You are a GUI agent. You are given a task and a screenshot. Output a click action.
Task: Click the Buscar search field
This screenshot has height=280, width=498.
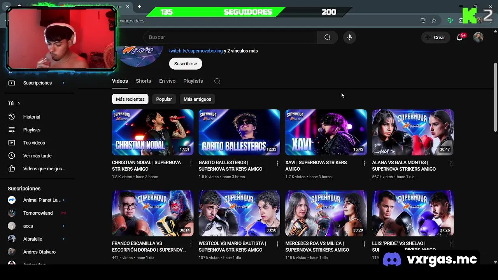230,37
